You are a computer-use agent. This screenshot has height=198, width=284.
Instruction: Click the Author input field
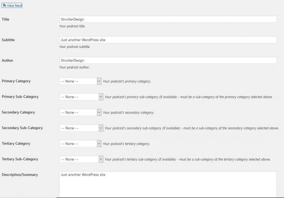[x=168, y=60]
